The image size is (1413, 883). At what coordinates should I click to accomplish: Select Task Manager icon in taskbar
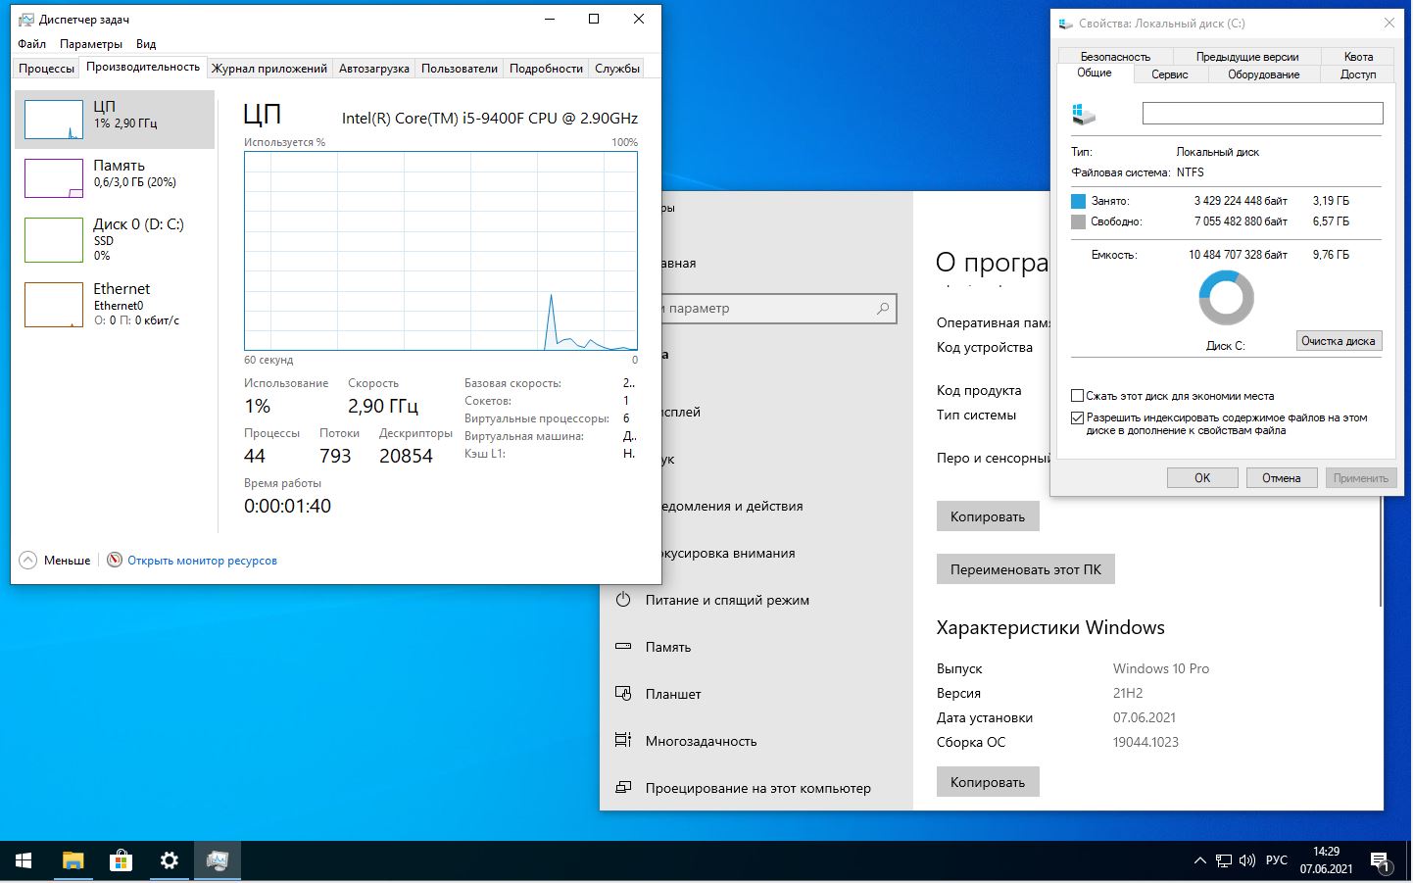pyautogui.click(x=217, y=860)
